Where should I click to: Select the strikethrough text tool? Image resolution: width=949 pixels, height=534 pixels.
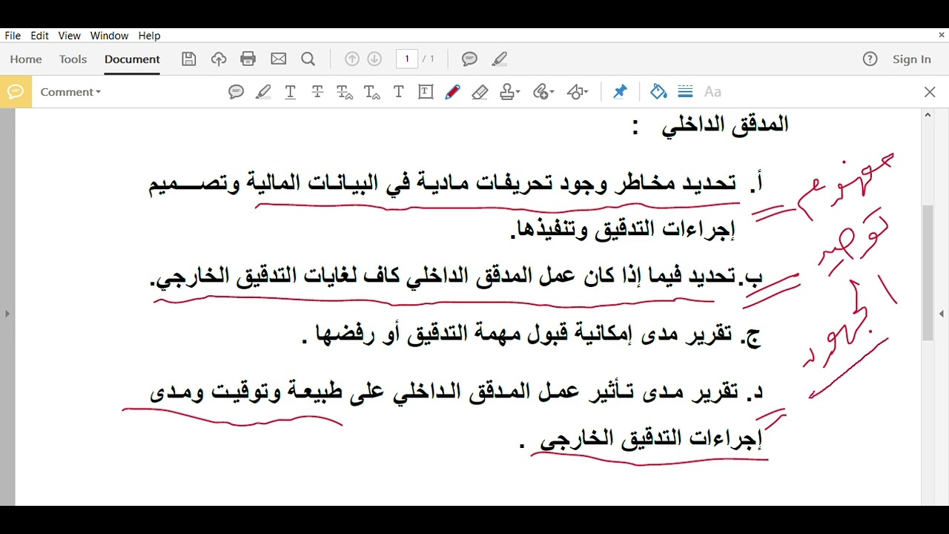(317, 92)
